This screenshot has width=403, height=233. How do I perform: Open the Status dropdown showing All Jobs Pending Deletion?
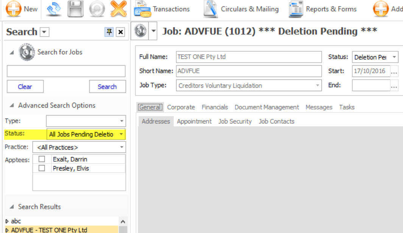tap(122, 134)
